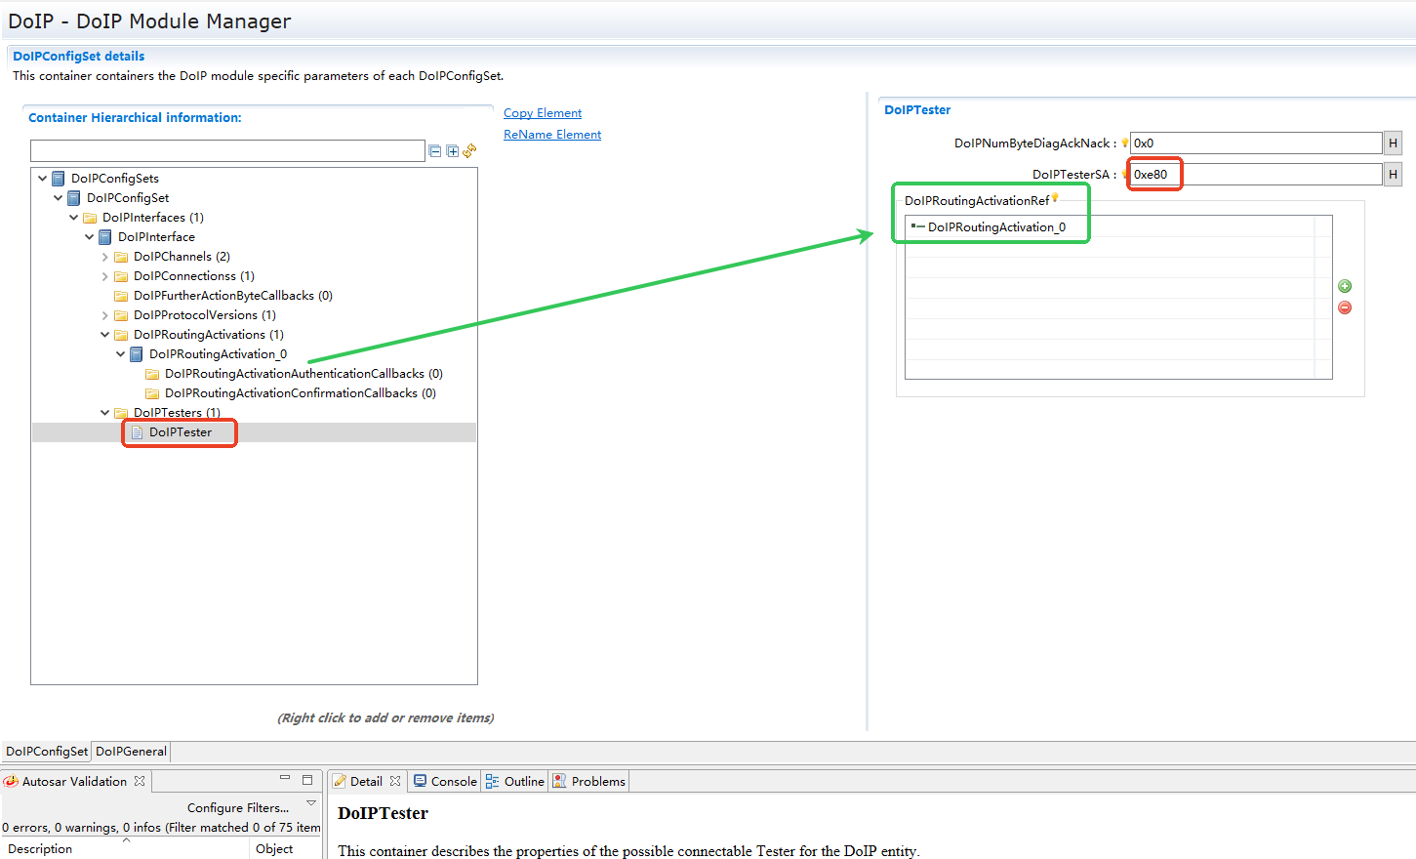The image size is (1416, 859).
Task: Click the lightbulb hint beside DoIPRoutingActivationRef
Action: (x=1055, y=198)
